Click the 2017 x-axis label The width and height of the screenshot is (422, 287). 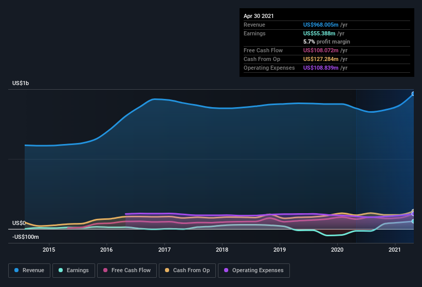pos(164,250)
